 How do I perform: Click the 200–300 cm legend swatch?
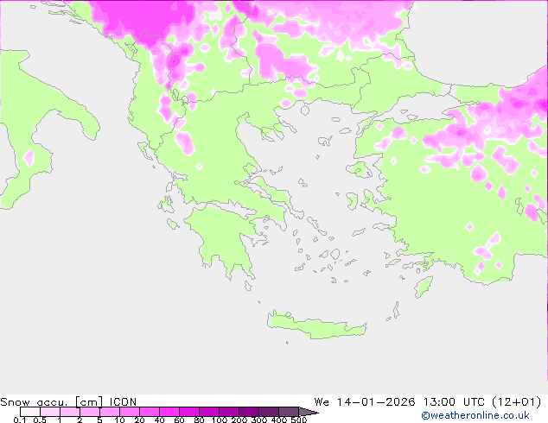[x=249, y=412]
